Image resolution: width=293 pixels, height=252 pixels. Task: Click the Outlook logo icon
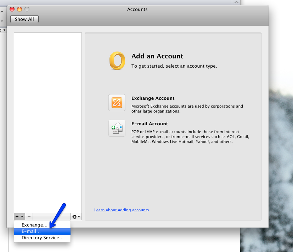(x=117, y=61)
